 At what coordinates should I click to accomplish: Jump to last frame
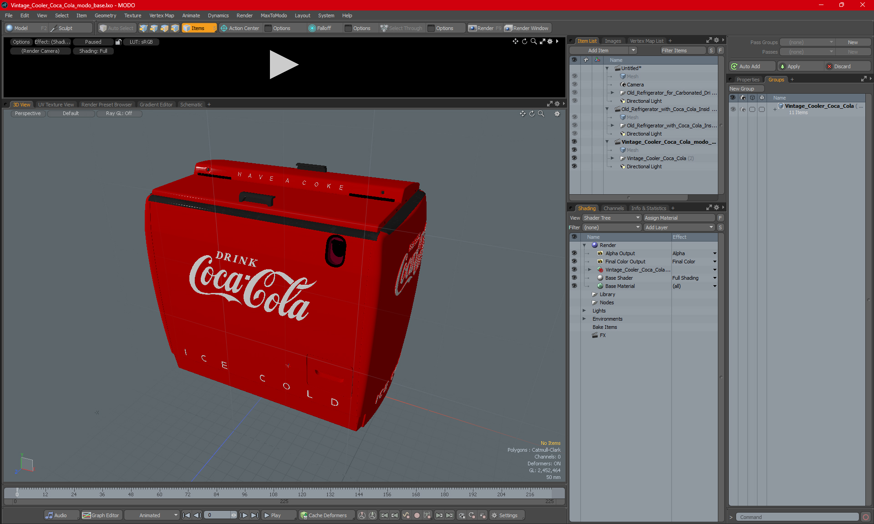(254, 515)
